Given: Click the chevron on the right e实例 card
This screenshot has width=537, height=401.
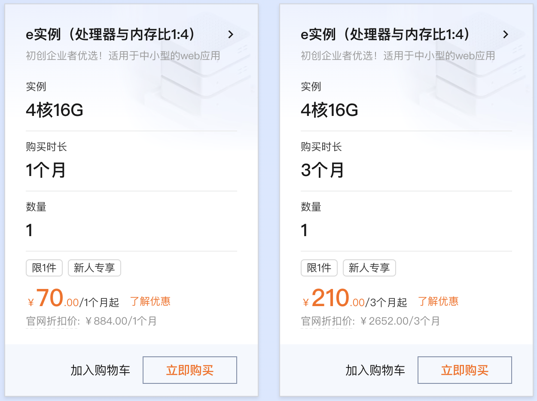Looking at the screenshot, I should click(x=505, y=35).
